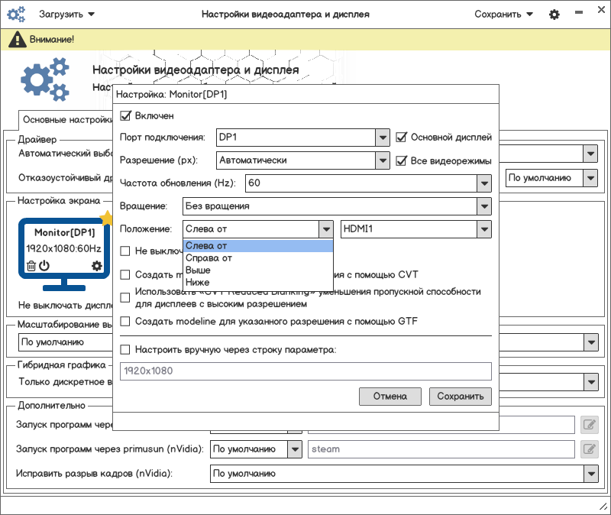Click the power icon on Monitor[DP1]
This screenshot has width=611, height=515.
click(x=44, y=266)
